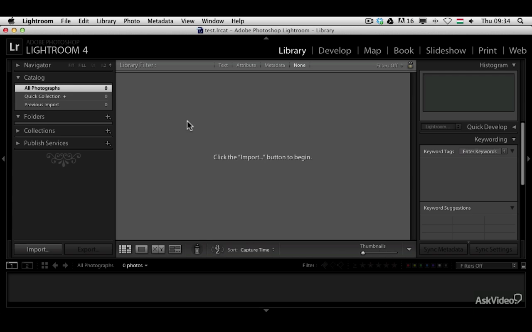
Task: Select Quick Collection in Catalog
Action: point(63,96)
